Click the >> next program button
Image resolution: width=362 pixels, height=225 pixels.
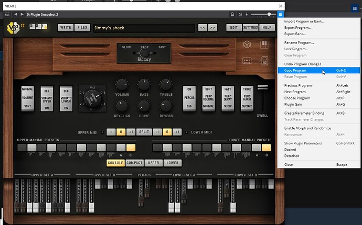(212, 28)
